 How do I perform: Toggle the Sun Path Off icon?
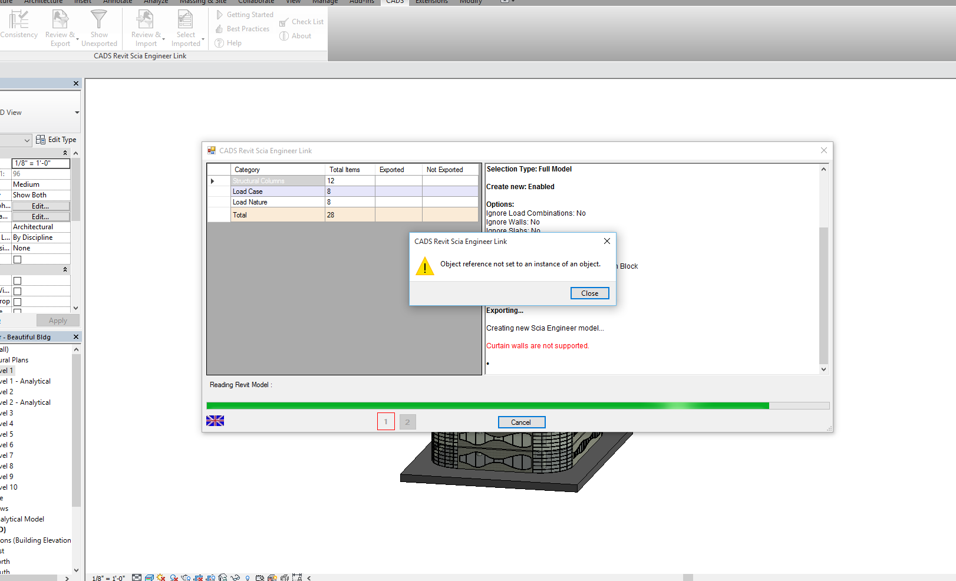pos(161,577)
